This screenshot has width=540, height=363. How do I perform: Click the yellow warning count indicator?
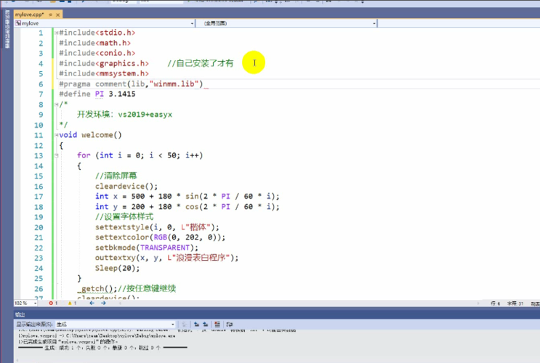(72, 303)
